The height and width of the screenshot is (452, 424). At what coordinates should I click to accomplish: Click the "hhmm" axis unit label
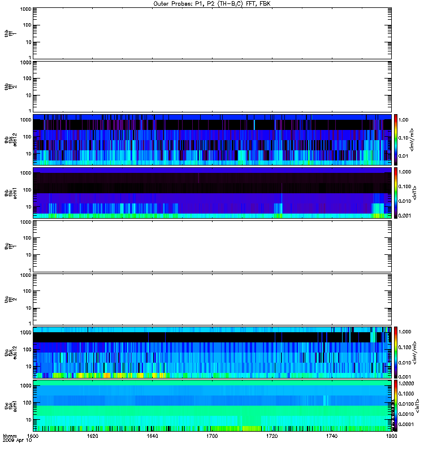coord(10,436)
